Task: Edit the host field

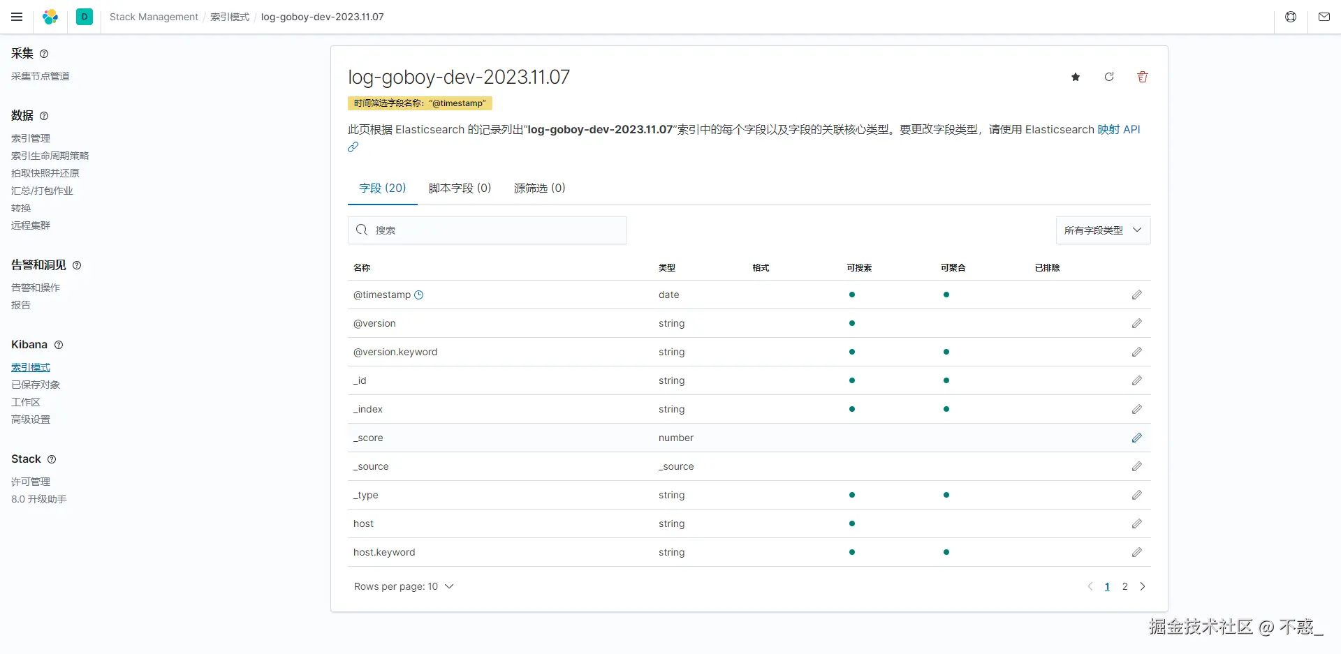Action: 1137,523
